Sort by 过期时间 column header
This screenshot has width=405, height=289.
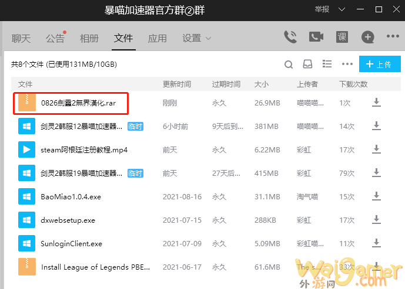[x=226, y=84]
